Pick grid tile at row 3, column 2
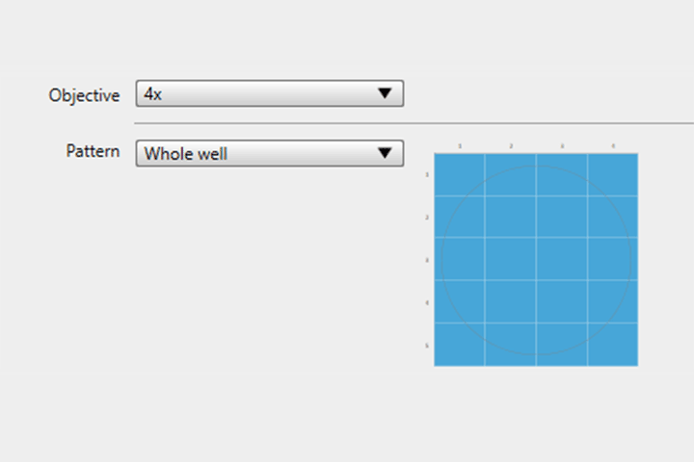Image resolution: width=694 pixels, height=462 pixels. coord(510,259)
